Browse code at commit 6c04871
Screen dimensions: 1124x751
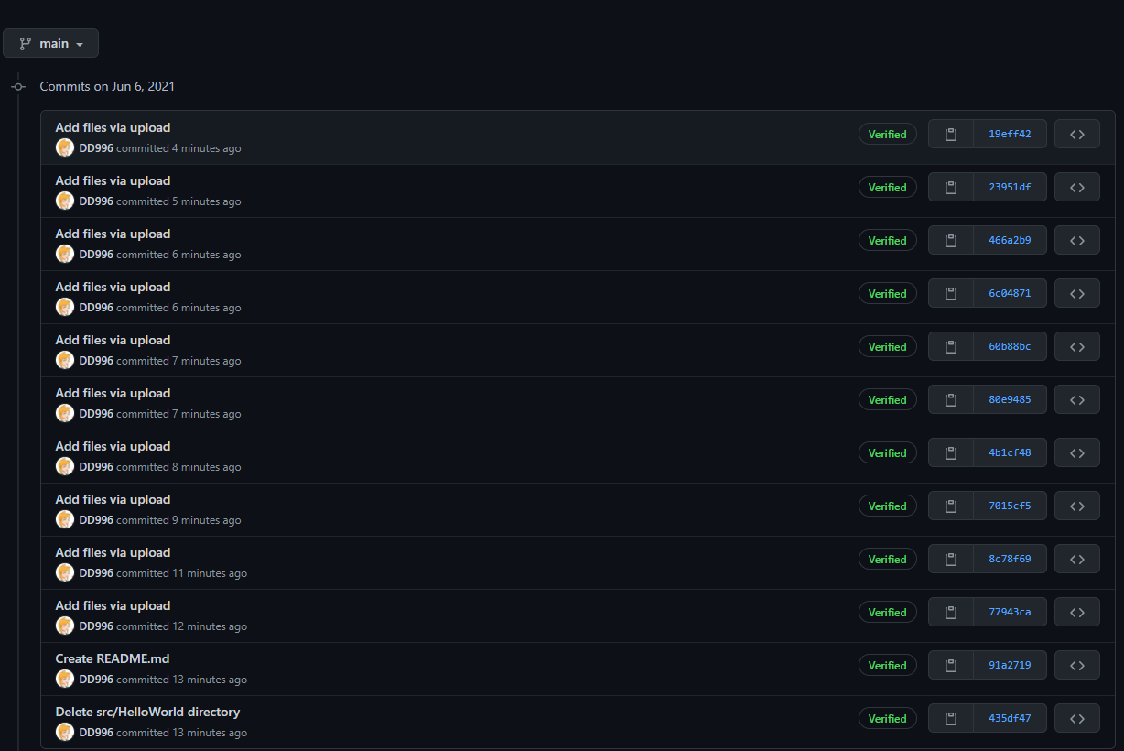click(x=1077, y=293)
